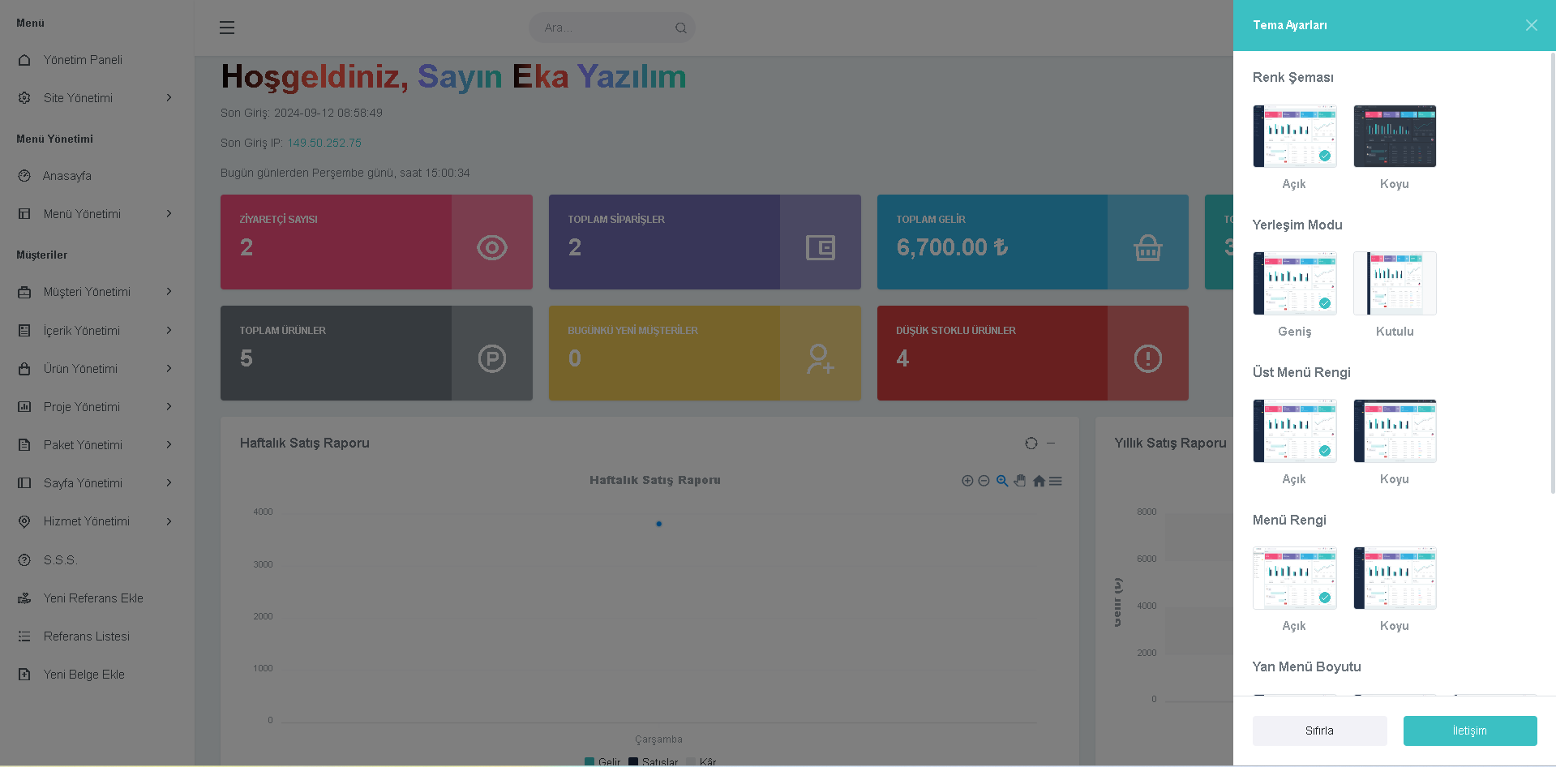Screen dimensions: 1556x767
Task: Click the Yeni Belge Ekle upload icon
Action: [x=24, y=675]
